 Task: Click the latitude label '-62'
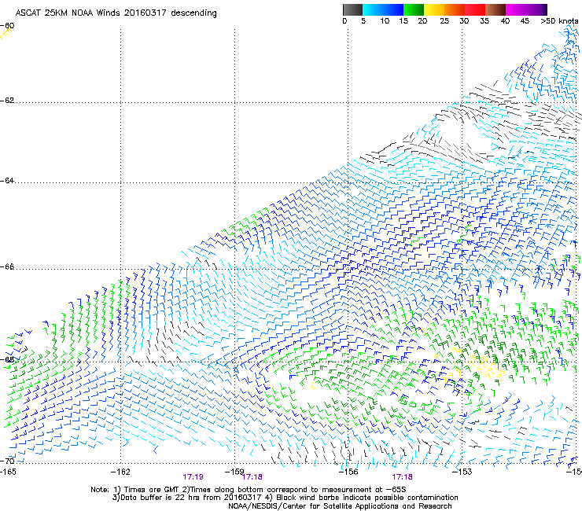(7, 101)
